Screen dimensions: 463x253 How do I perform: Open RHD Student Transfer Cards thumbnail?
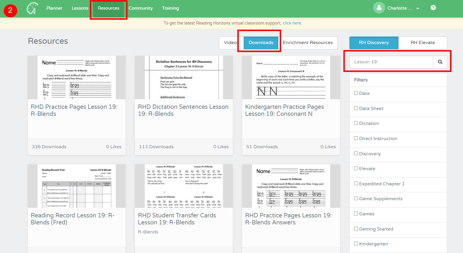click(184, 186)
